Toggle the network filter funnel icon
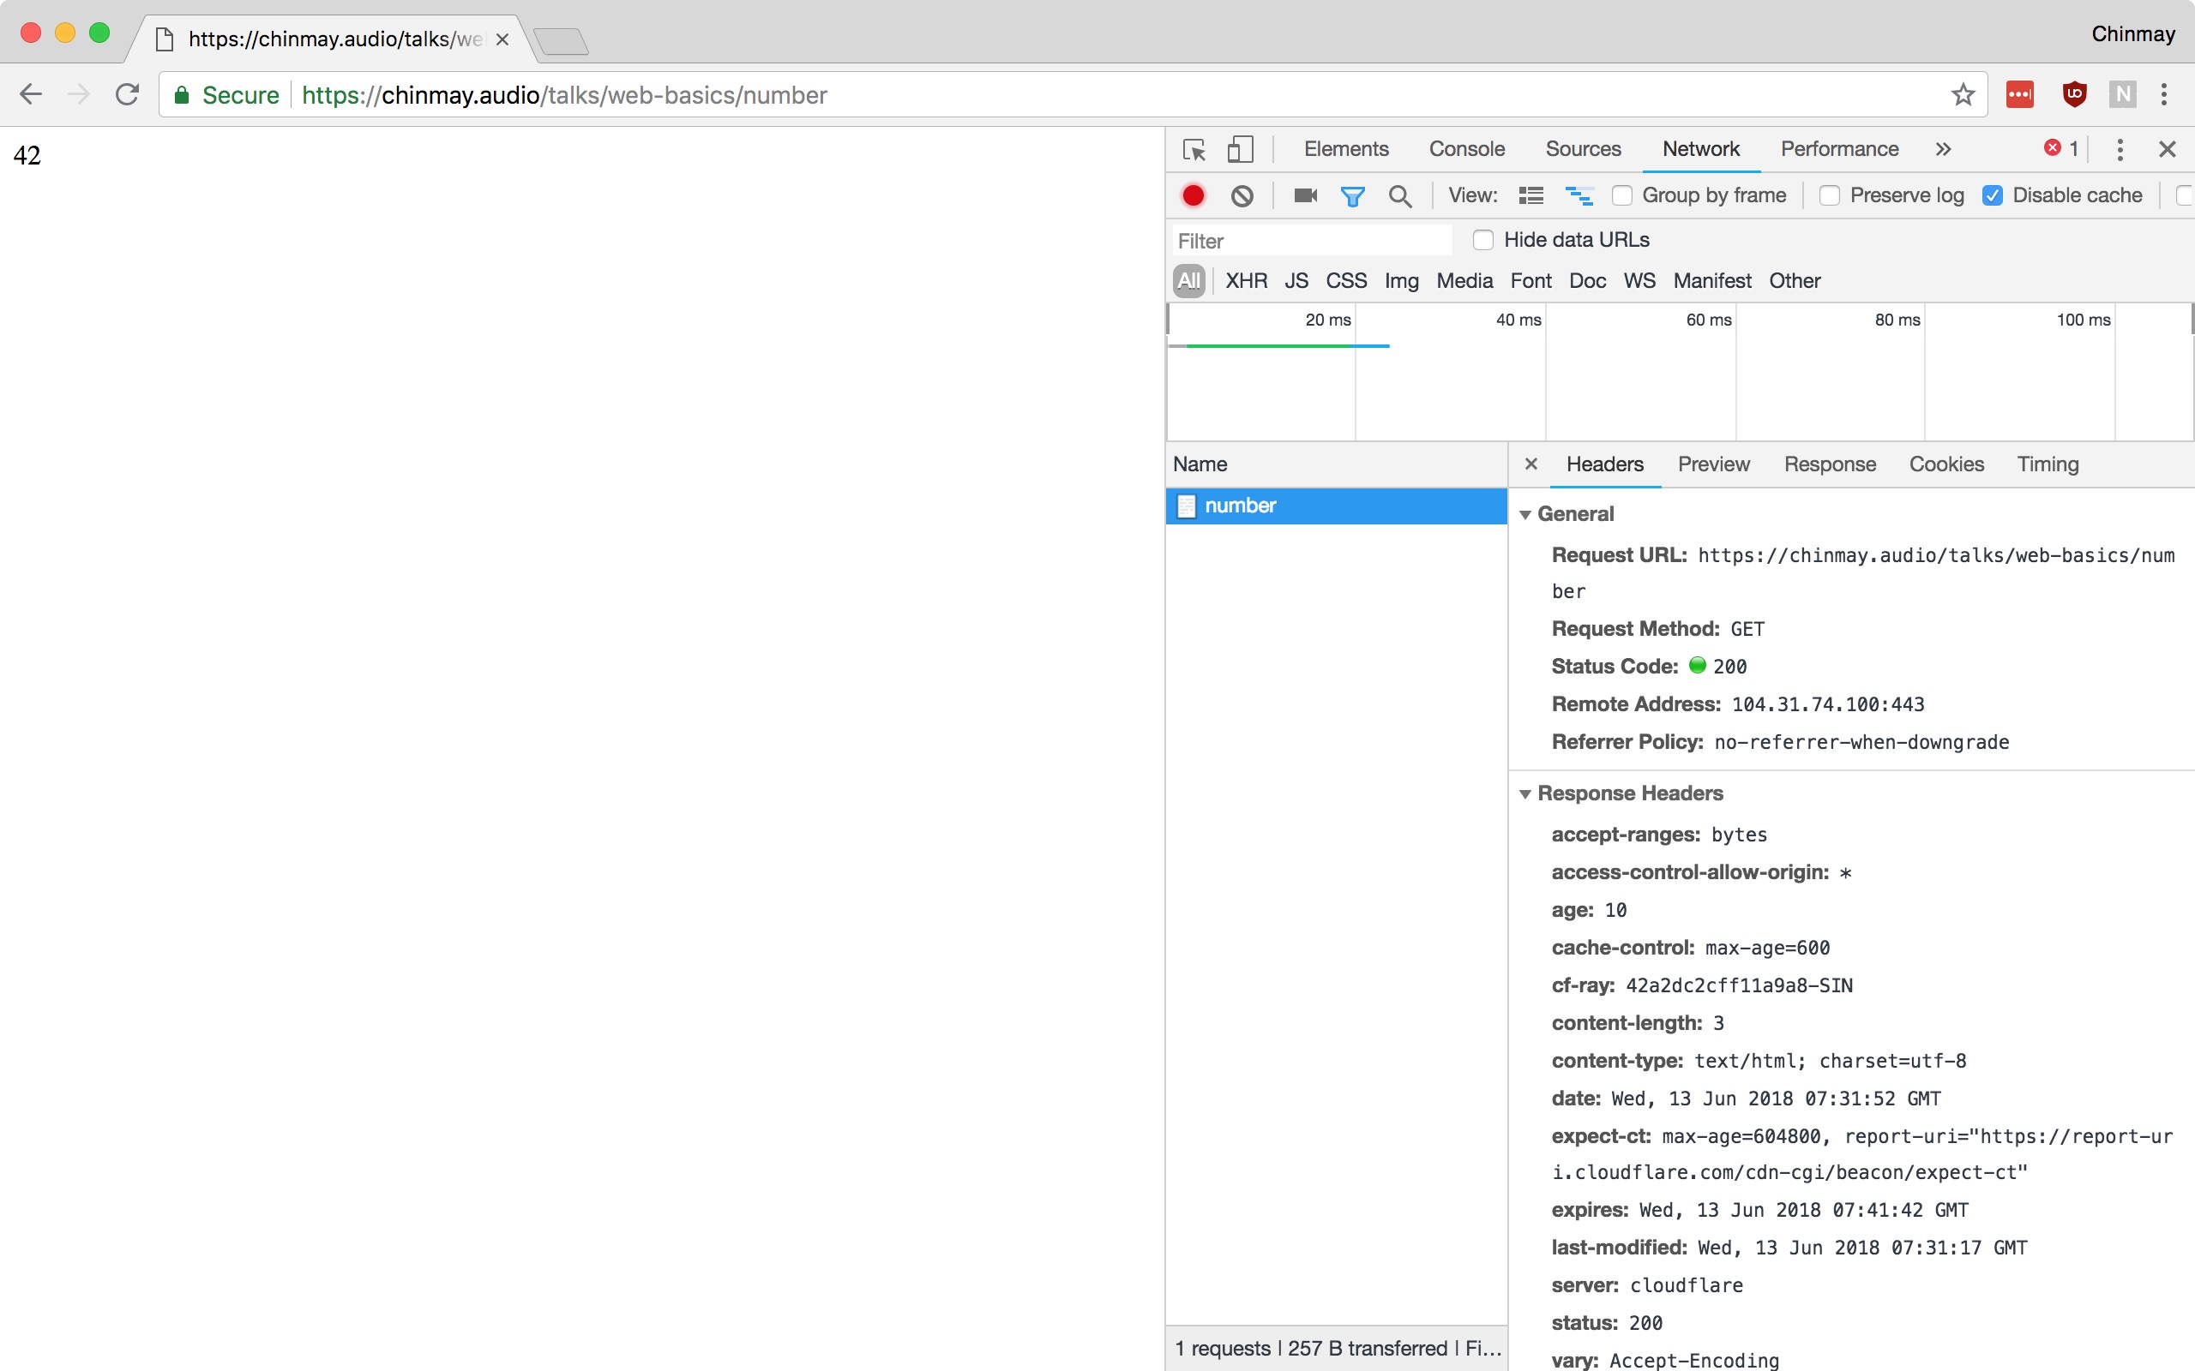Screen dimensions: 2195x1371 tap(1352, 196)
